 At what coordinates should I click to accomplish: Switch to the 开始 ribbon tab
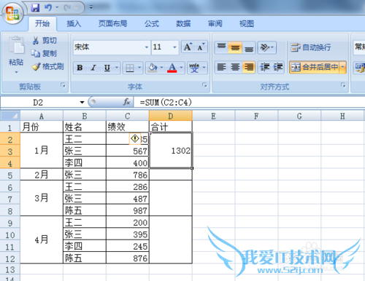42,24
